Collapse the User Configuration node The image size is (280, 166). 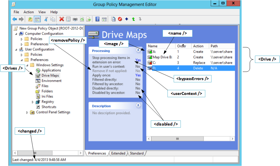pos(16,50)
